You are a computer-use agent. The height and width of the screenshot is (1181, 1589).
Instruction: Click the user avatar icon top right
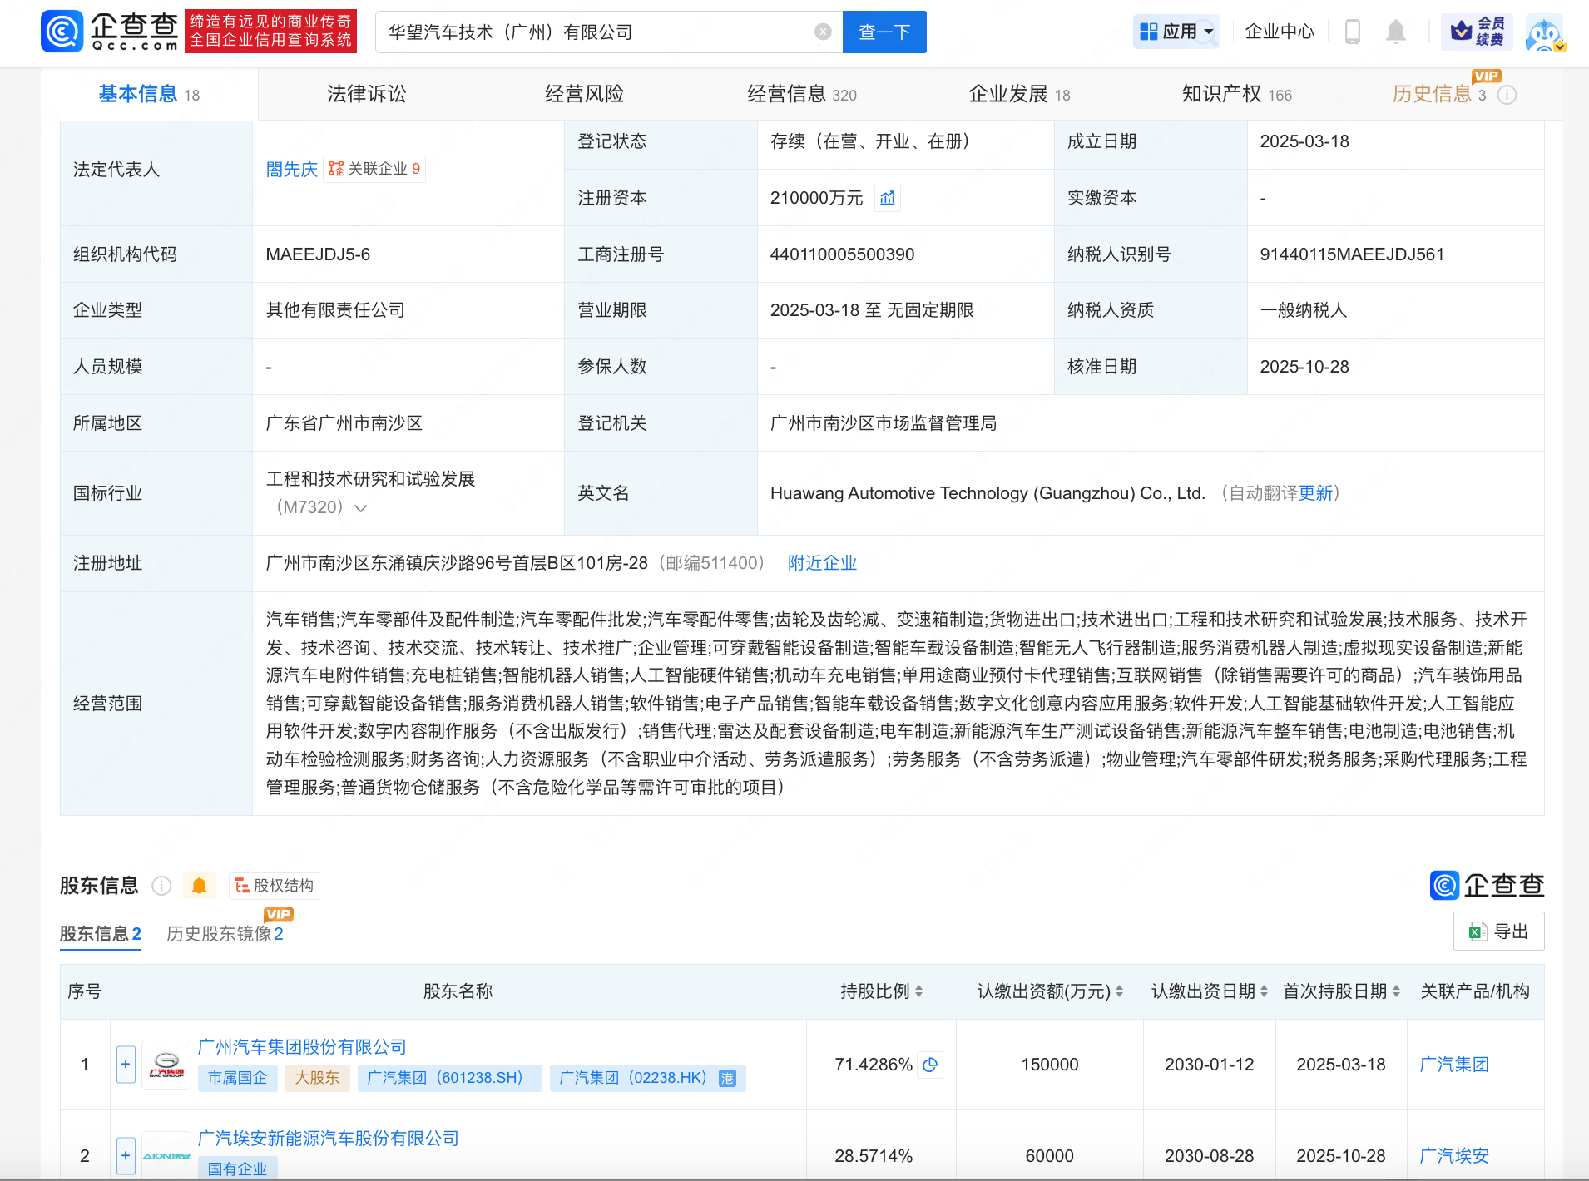[x=1545, y=33]
